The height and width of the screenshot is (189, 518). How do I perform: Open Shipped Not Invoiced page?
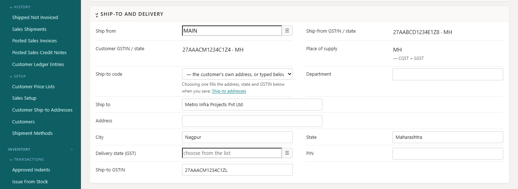pyautogui.click(x=35, y=17)
